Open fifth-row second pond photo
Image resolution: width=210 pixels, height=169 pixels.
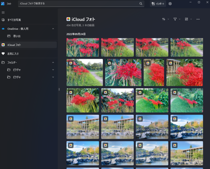coord(117,153)
